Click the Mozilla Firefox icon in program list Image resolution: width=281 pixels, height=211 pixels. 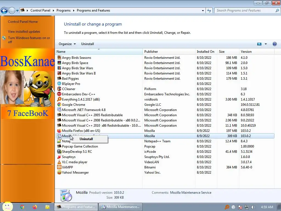(x=59, y=131)
